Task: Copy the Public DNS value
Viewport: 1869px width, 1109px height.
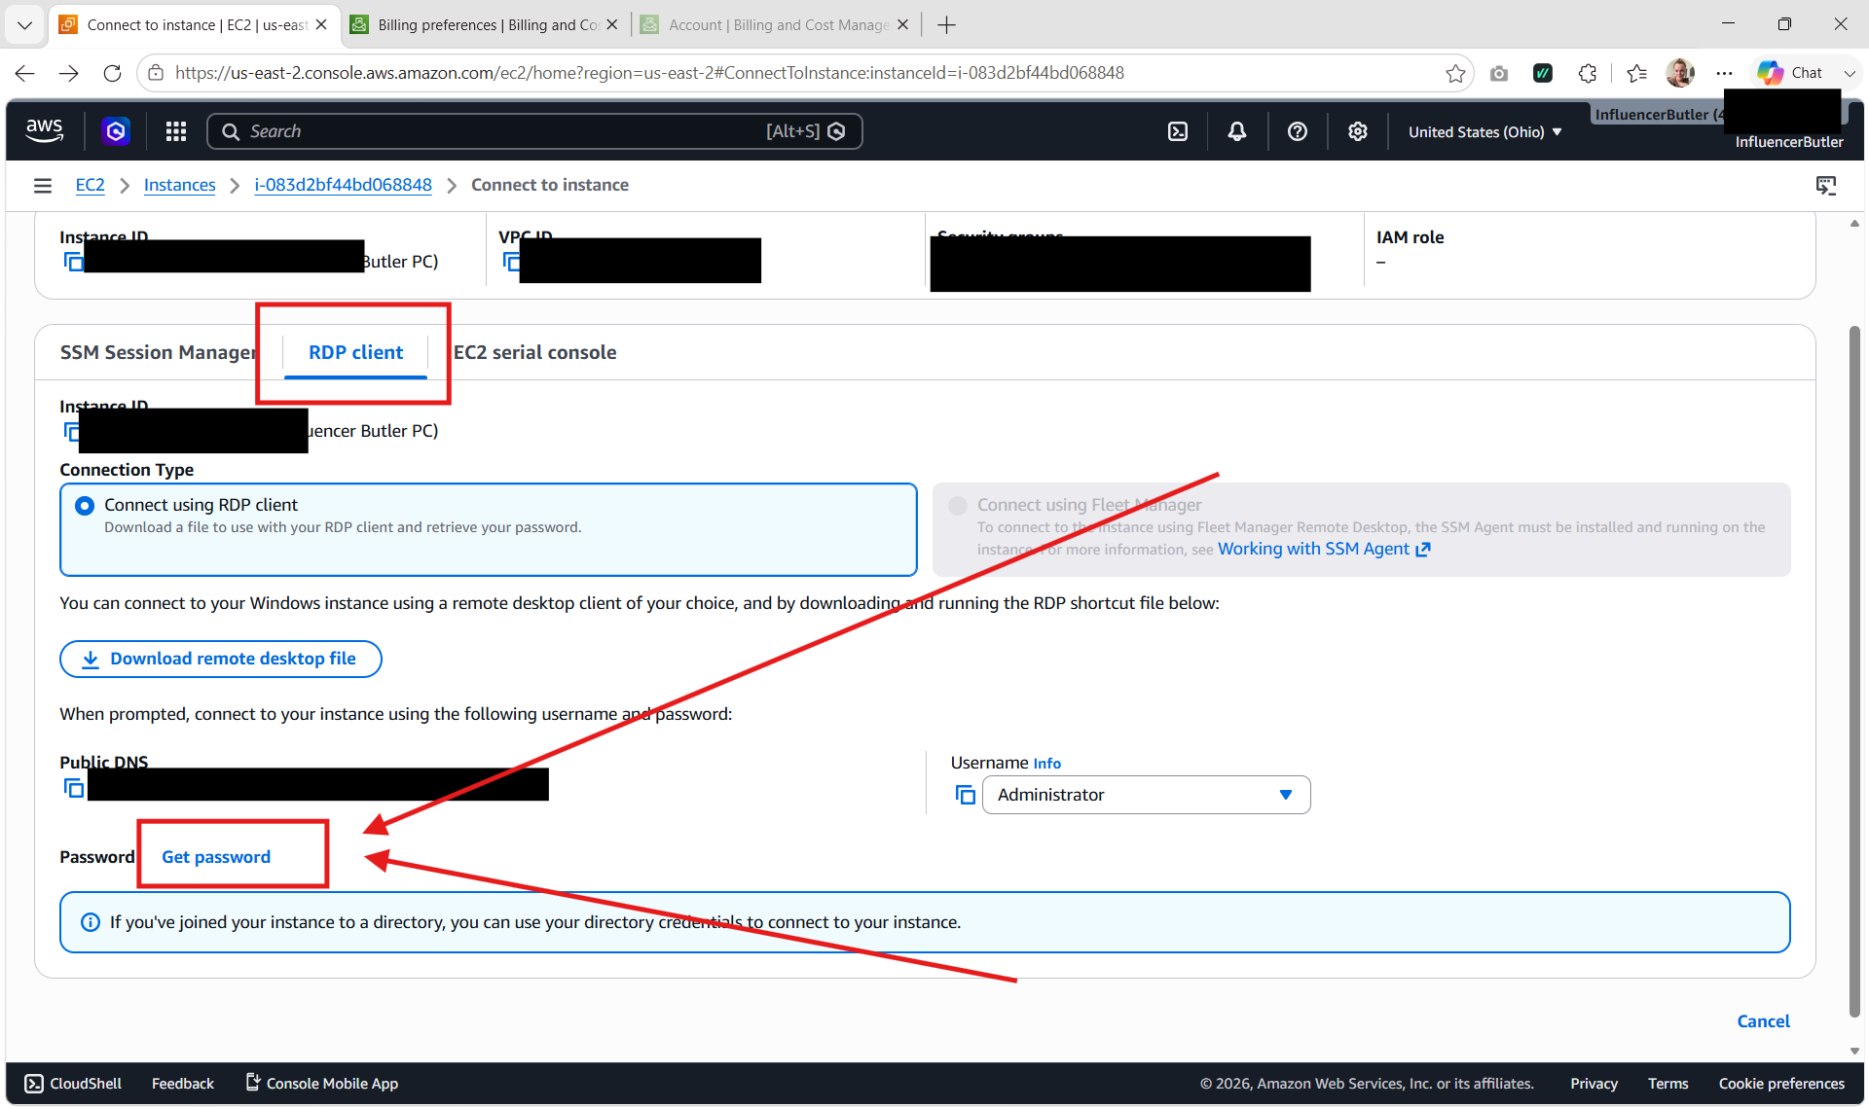Action: [x=74, y=788]
